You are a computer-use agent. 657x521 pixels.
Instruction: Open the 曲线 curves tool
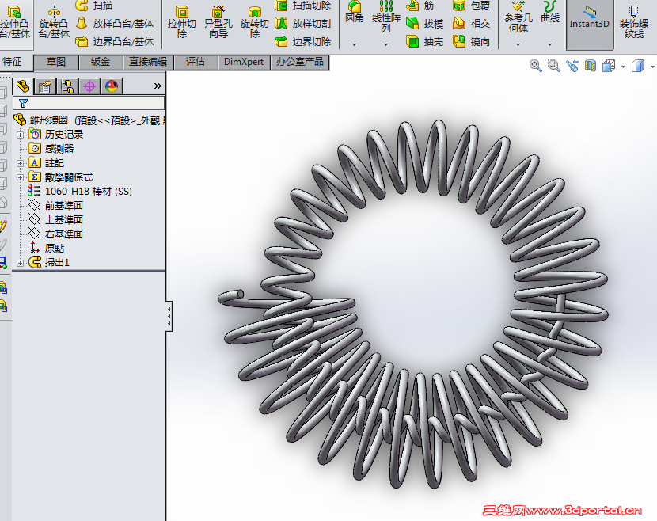click(549, 13)
